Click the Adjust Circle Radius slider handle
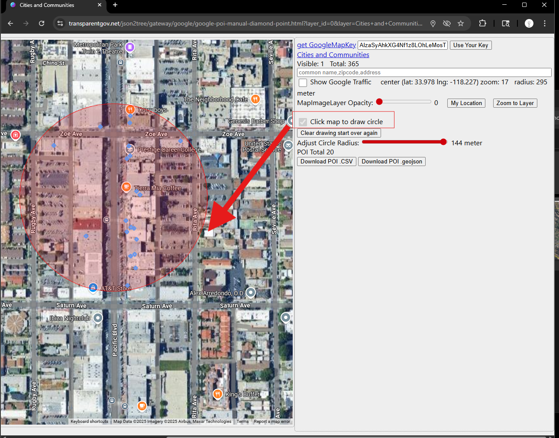The height and width of the screenshot is (438, 559). coord(443,142)
